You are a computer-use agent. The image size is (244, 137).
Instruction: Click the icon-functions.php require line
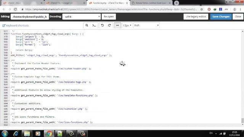pyautogui.click(x=51, y=122)
